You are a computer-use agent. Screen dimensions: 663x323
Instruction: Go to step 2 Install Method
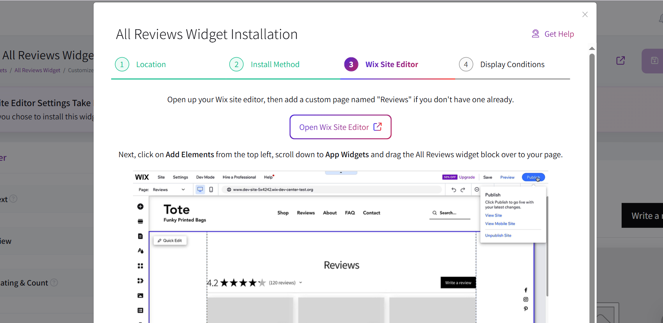264,64
